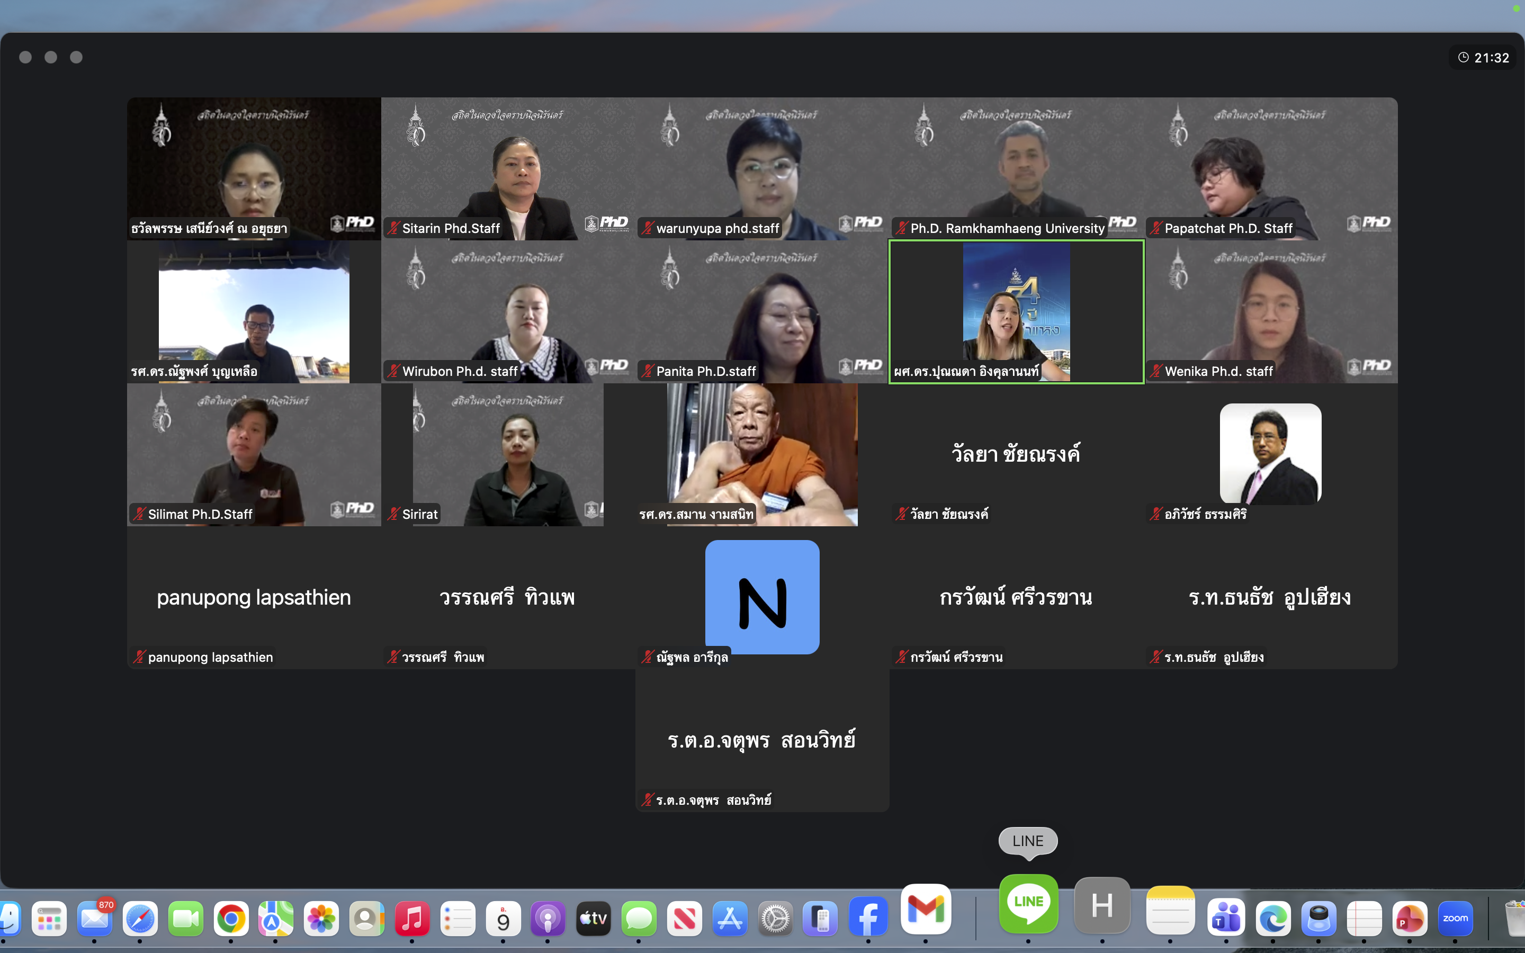This screenshot has width=1525, height=953.
Task: Open Microsoft Teams in the dock
Action: point(1225,919)
